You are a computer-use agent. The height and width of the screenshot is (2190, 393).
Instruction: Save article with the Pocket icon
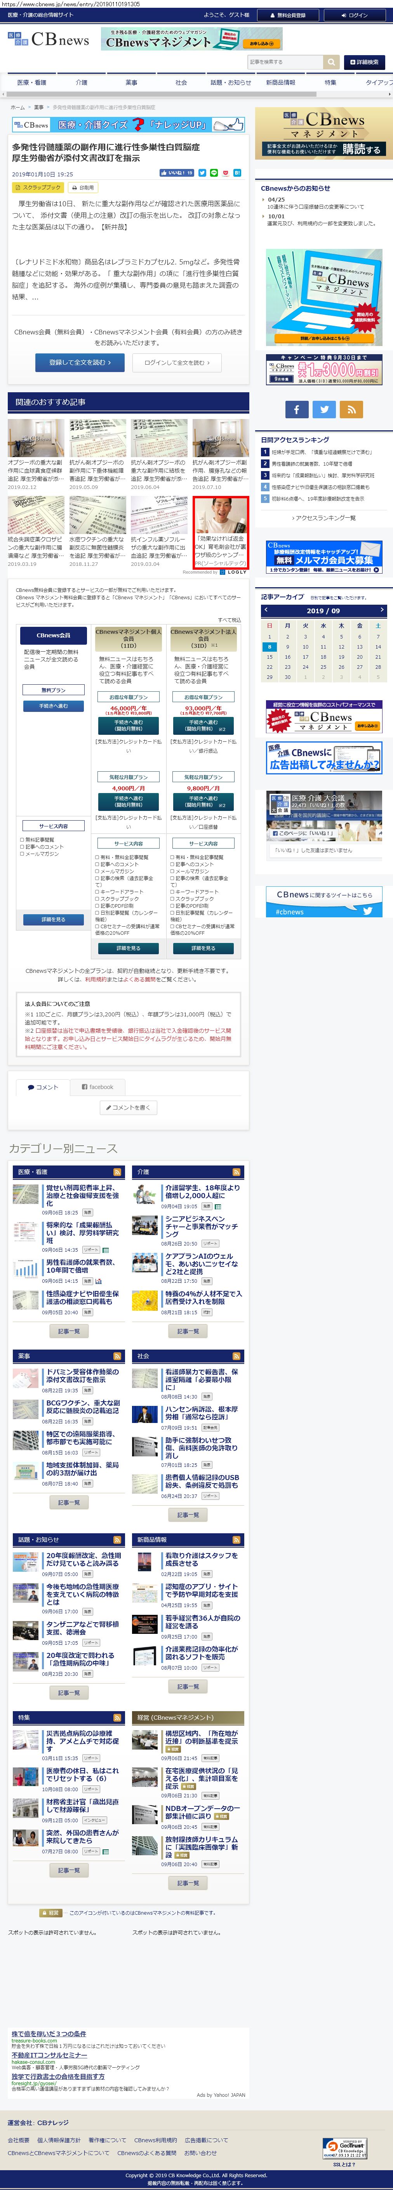225,172
